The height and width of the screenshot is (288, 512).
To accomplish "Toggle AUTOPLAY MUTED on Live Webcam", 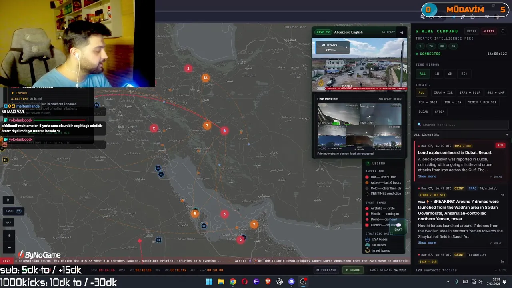I will click(x=390, y=99).
